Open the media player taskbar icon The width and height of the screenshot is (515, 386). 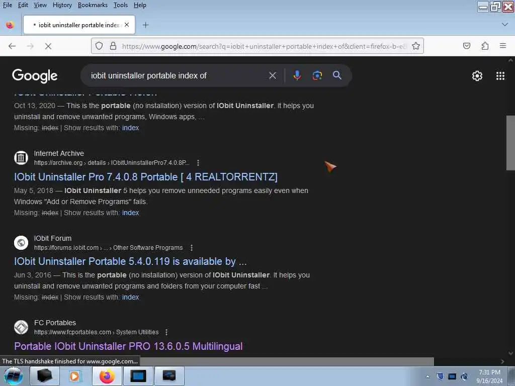point(75,376)
